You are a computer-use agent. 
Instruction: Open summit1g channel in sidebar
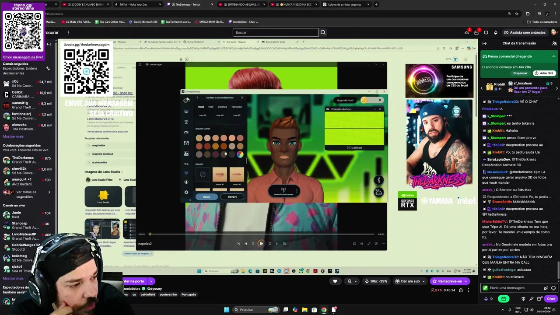(28, 105)
